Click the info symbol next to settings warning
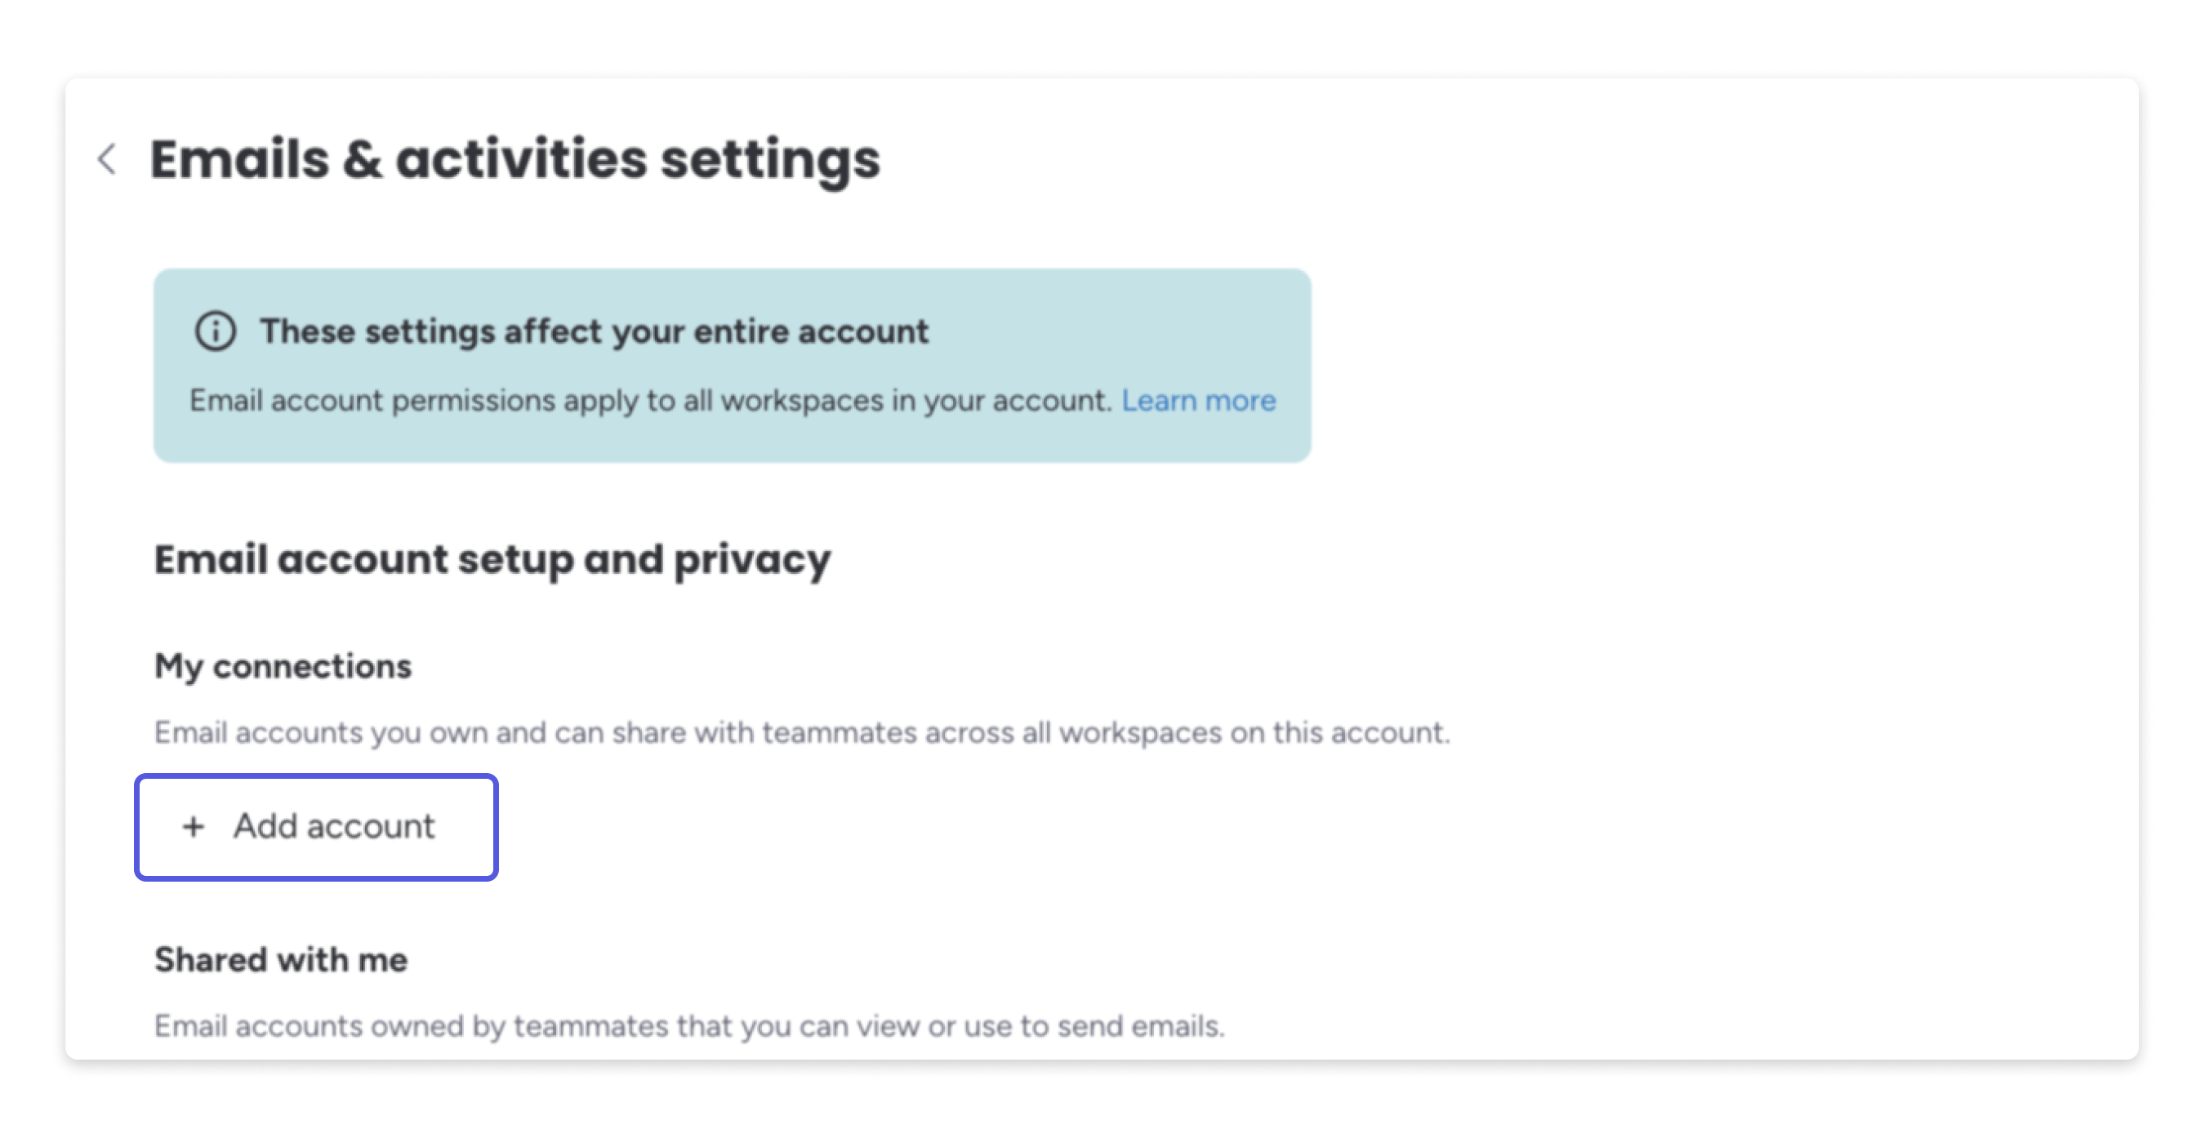 (x=216, y=332)
